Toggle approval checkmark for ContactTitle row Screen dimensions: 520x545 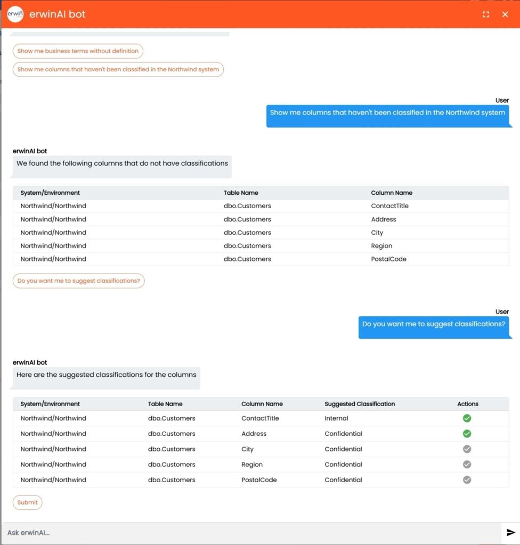(x=467, y=418)
